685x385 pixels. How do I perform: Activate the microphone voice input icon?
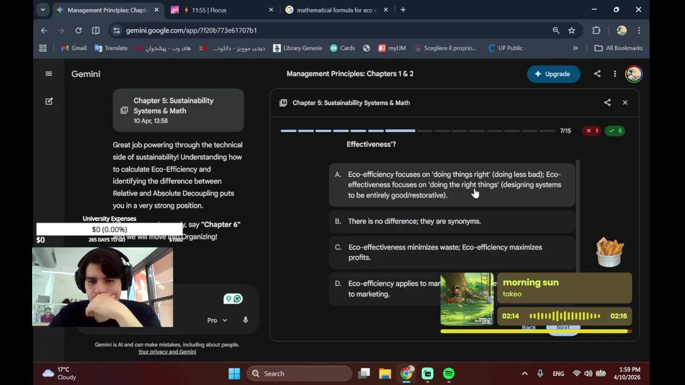tap(246, 320)
